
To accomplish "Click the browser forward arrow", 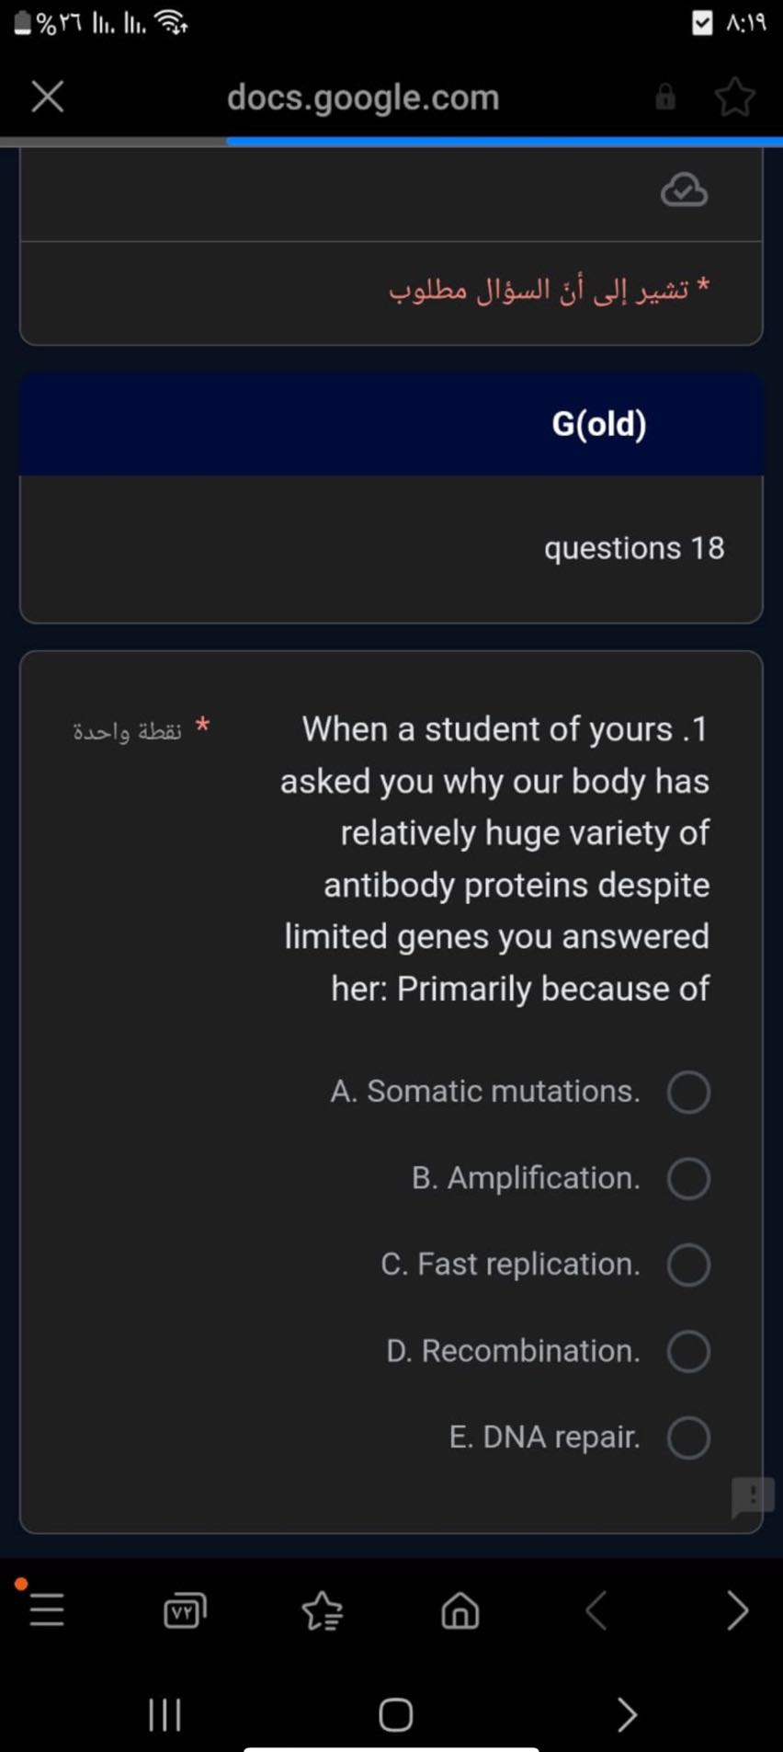I will pos(737,1610).
